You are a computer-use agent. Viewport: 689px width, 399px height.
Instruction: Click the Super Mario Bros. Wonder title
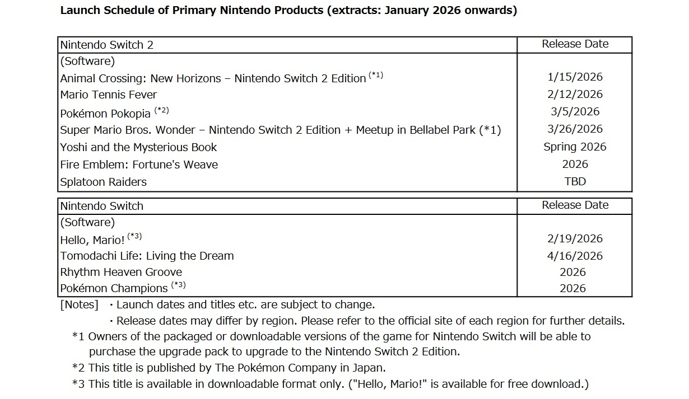tap(280, 130)
